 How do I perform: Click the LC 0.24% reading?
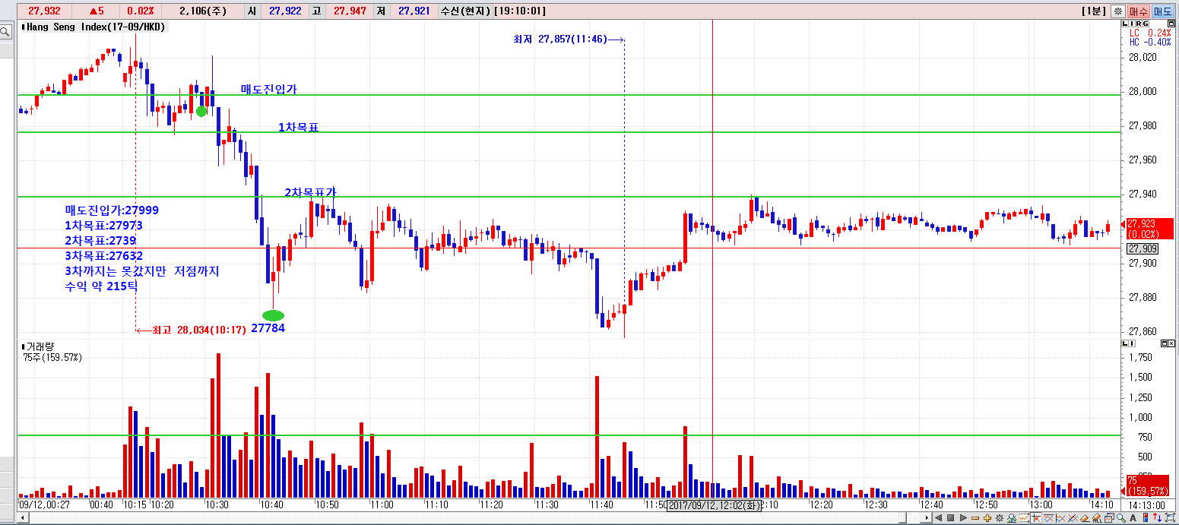pos(1150,33)
